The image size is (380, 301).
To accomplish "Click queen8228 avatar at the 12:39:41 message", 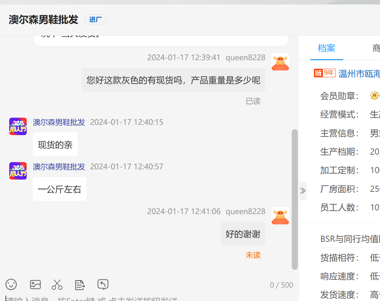I will coord(280,62).
